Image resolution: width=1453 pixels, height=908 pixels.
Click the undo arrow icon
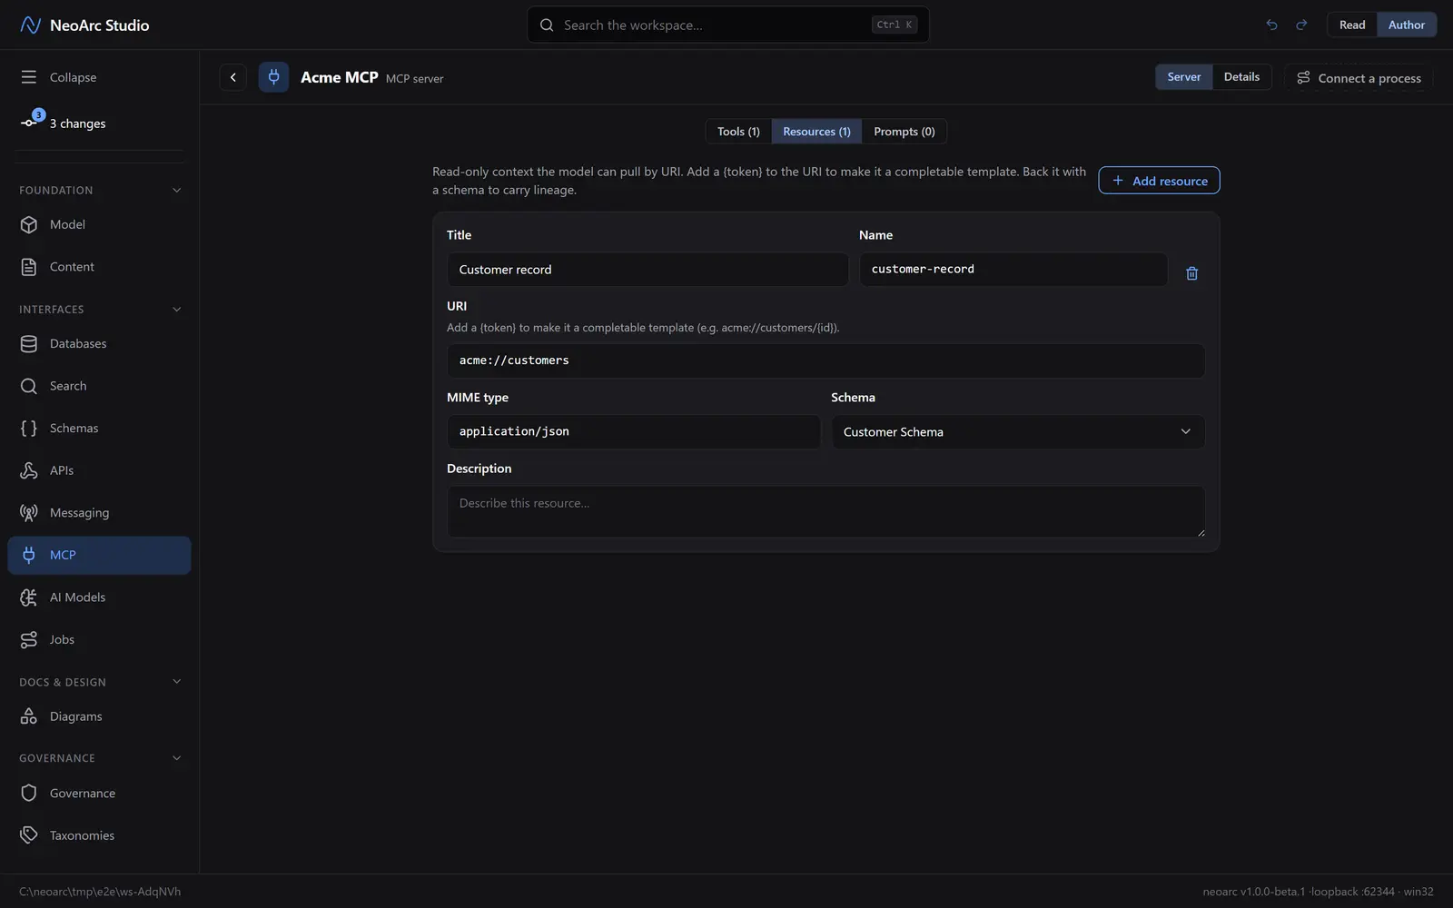[x=1271, y=25]
